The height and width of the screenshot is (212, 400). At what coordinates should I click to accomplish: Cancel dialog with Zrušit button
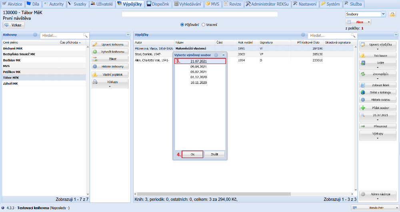click(214, 154)
